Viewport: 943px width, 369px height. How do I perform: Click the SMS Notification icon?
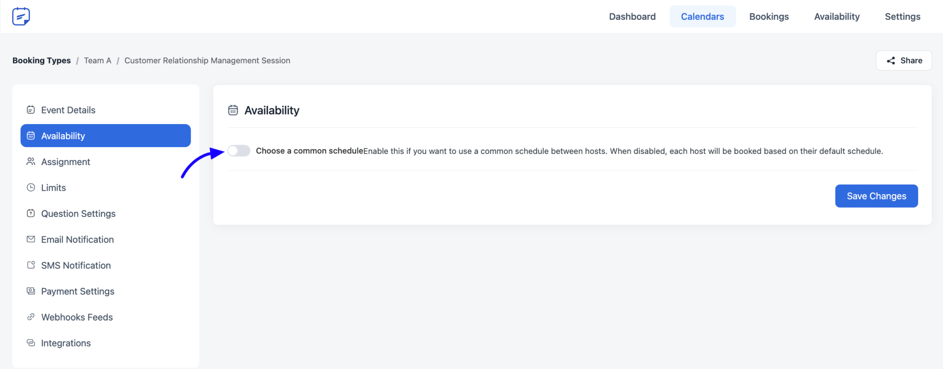pyautogui.click(x=31, y=265)
